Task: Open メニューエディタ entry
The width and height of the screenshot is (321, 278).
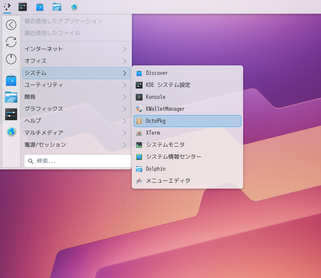Action: 187,181
